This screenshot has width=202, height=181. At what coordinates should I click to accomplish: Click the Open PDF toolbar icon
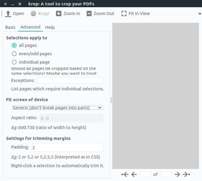(8, 14)
